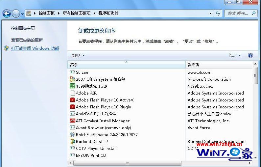Click the magnifier search icon

(x=253, y=13)
